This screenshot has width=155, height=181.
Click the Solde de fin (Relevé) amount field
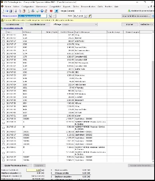(33, 170)
